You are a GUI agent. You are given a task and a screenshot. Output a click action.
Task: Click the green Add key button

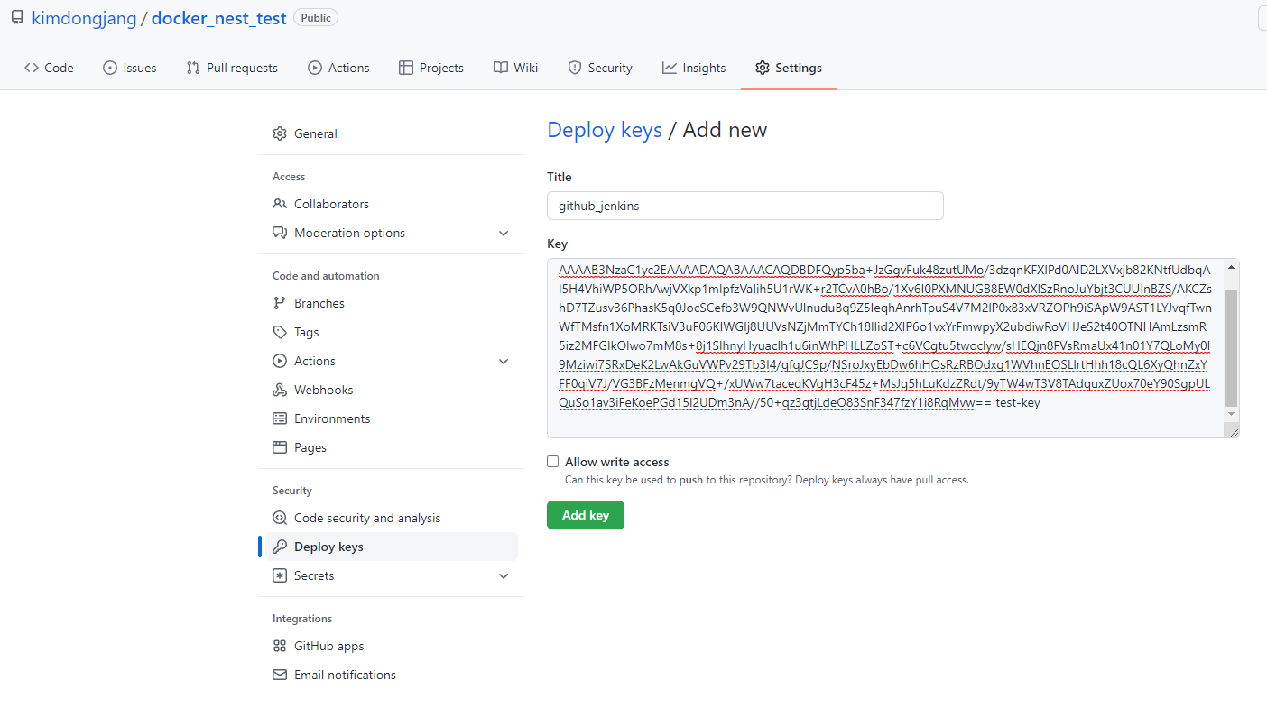point(586,515)
